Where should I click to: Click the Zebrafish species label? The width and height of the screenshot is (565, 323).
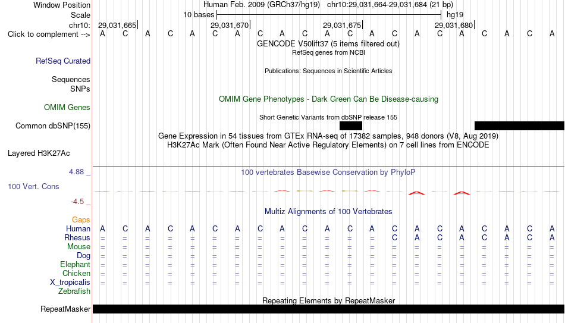tap(74, 291)
